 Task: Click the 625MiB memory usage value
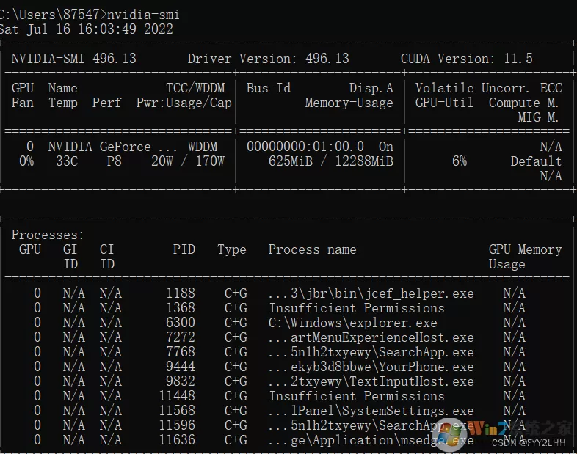tap(291, 161)
